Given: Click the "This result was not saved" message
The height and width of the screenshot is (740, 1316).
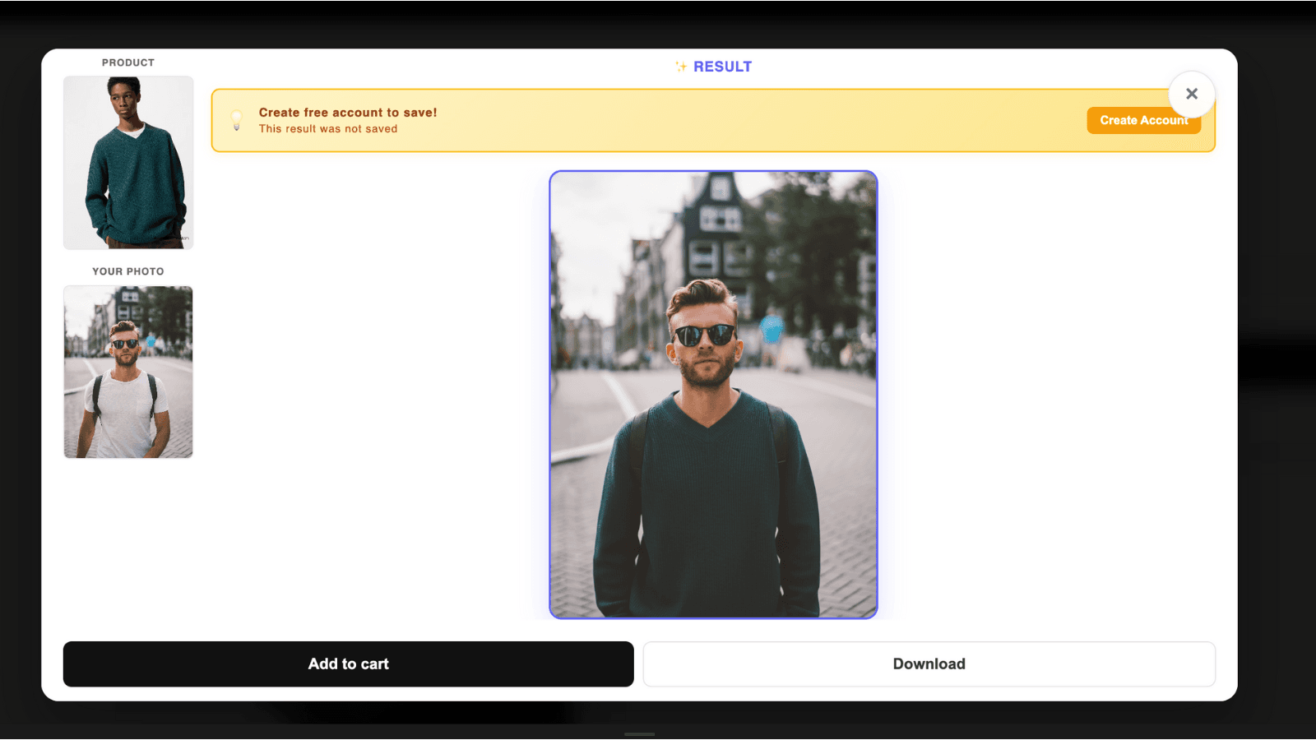Looking at the screenshot, I should click(x=327, y=128).
